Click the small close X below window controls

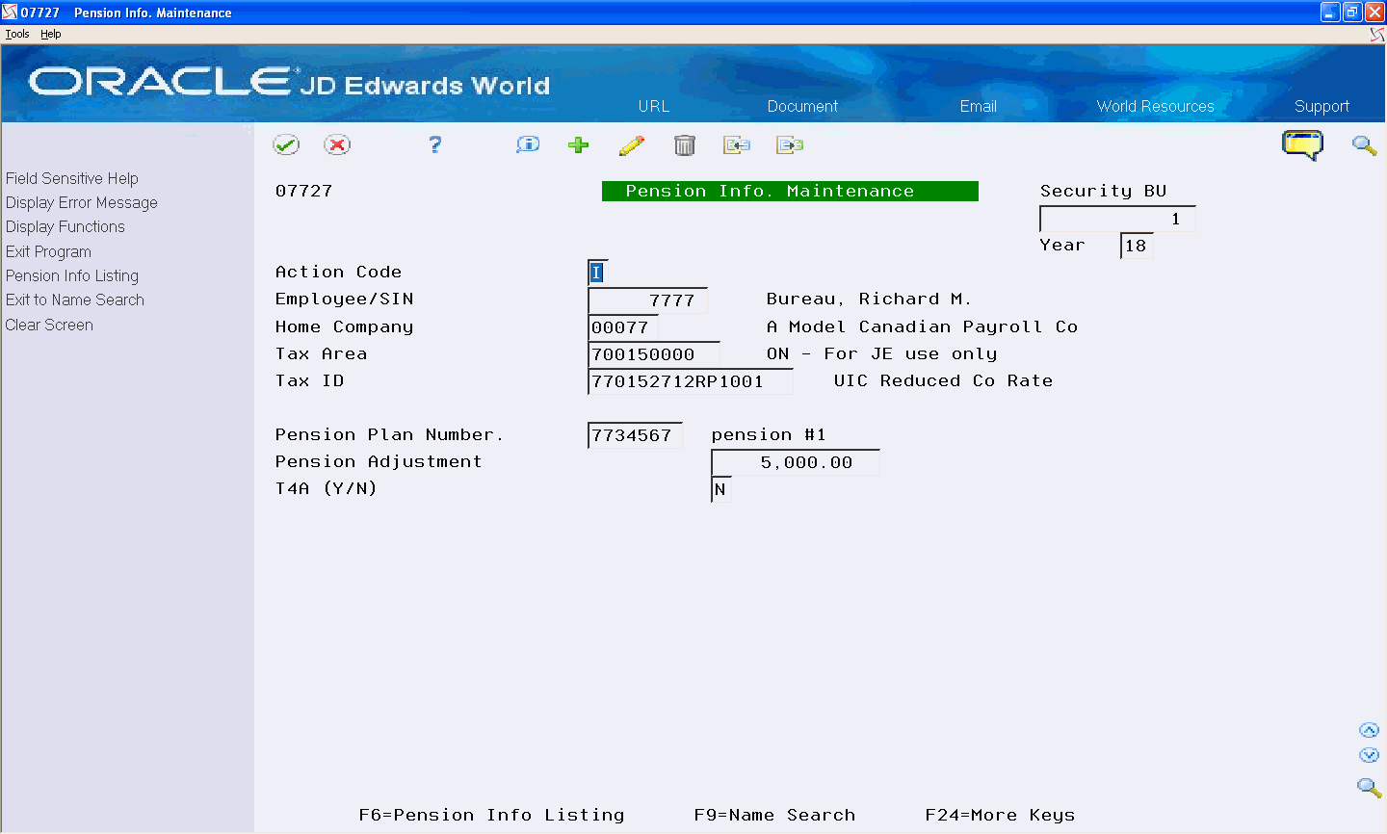[x=1377, y=34]
